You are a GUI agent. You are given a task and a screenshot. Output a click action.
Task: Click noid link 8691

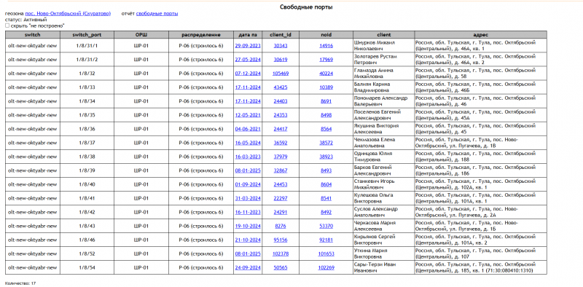(326, 101)
